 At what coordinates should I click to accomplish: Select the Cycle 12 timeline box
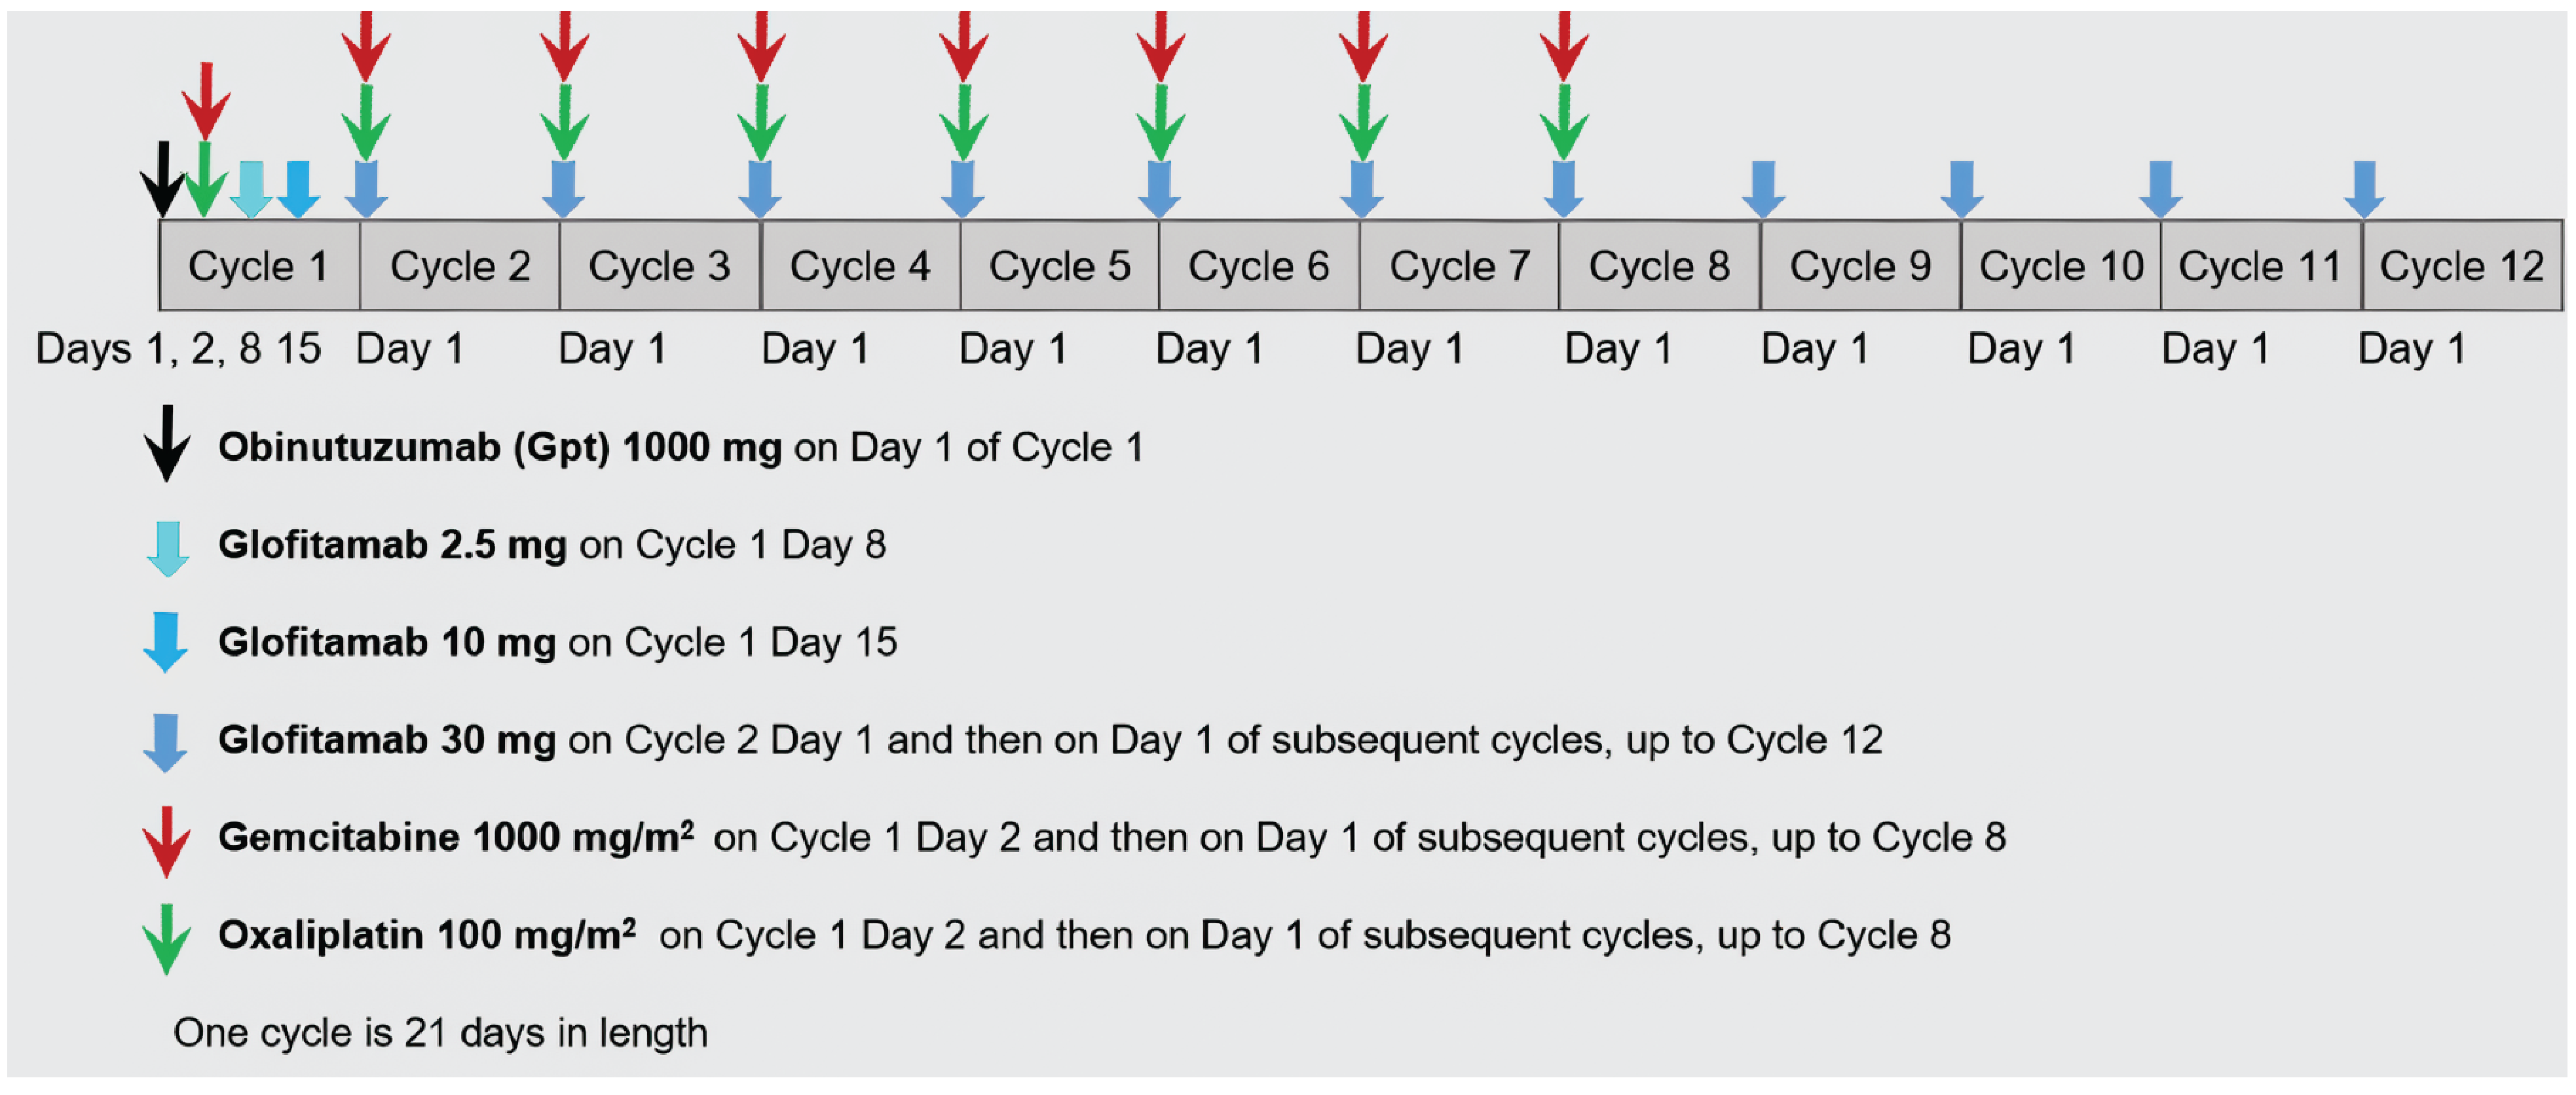pyautogui.click(x=2461, y=267)
